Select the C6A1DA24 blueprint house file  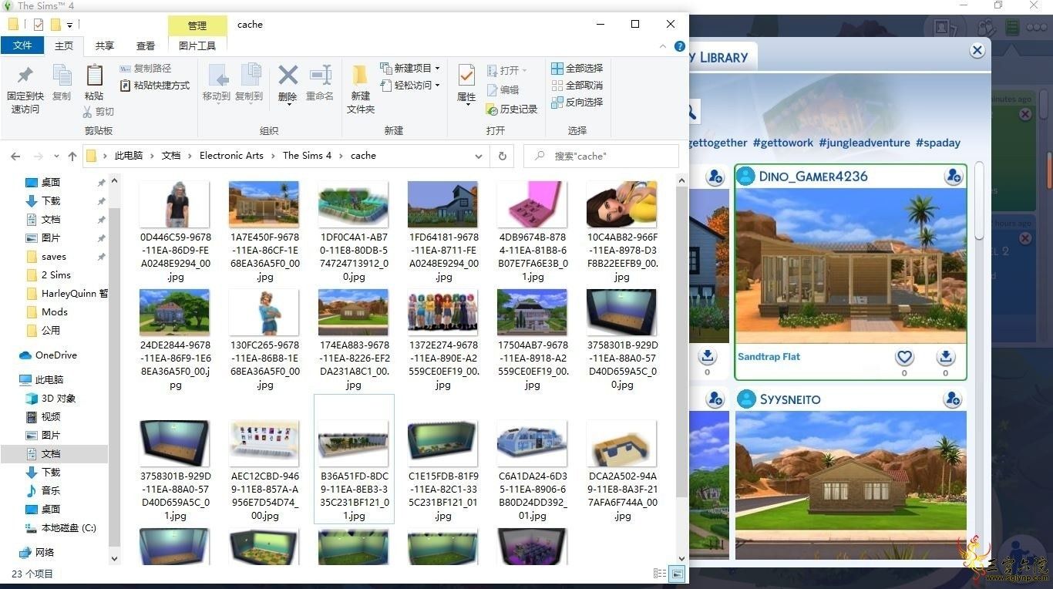tap(533, 470)
